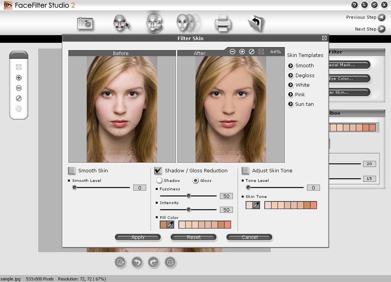This screenshot has width=391, height=282.
Task: Click the Filter Skin button in background panel
Action: click(349, 92)
